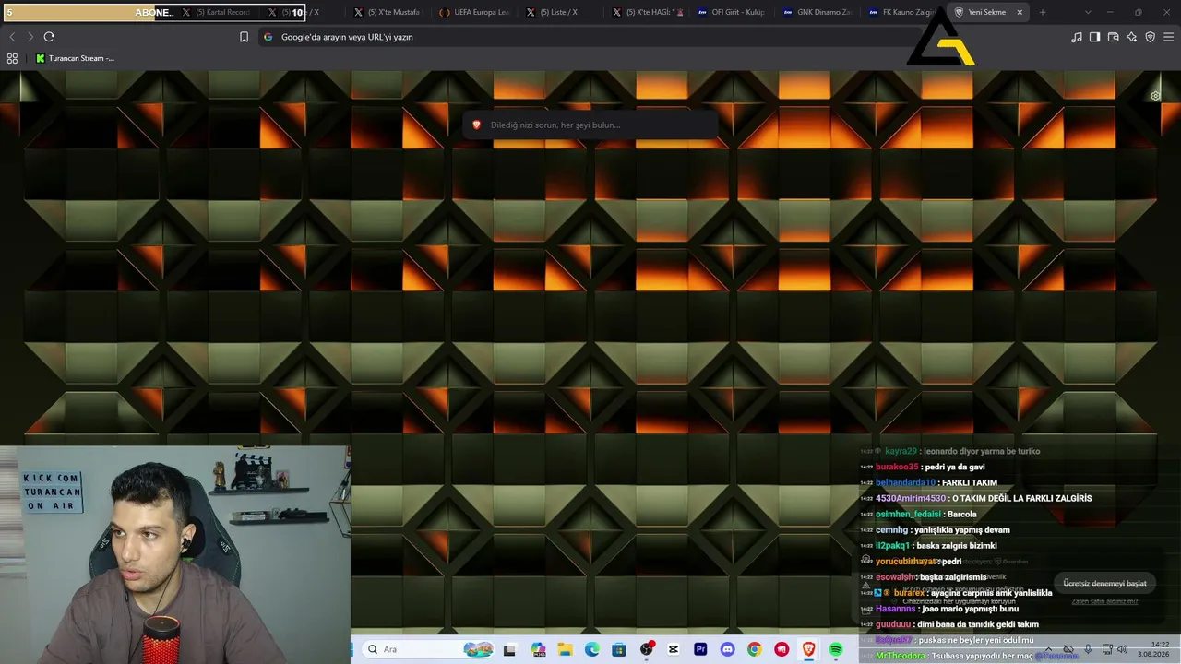Switch to the Kartal Record X tab
This screenshot has height=664, width=1181.
216,12
